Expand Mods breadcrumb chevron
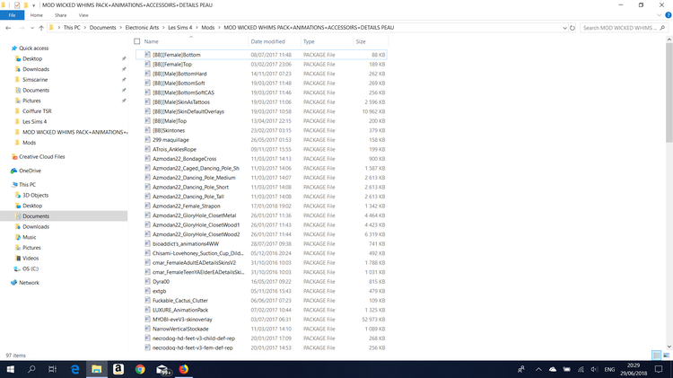The height and width of the screenshot is (378, 673). pos(219,28)
